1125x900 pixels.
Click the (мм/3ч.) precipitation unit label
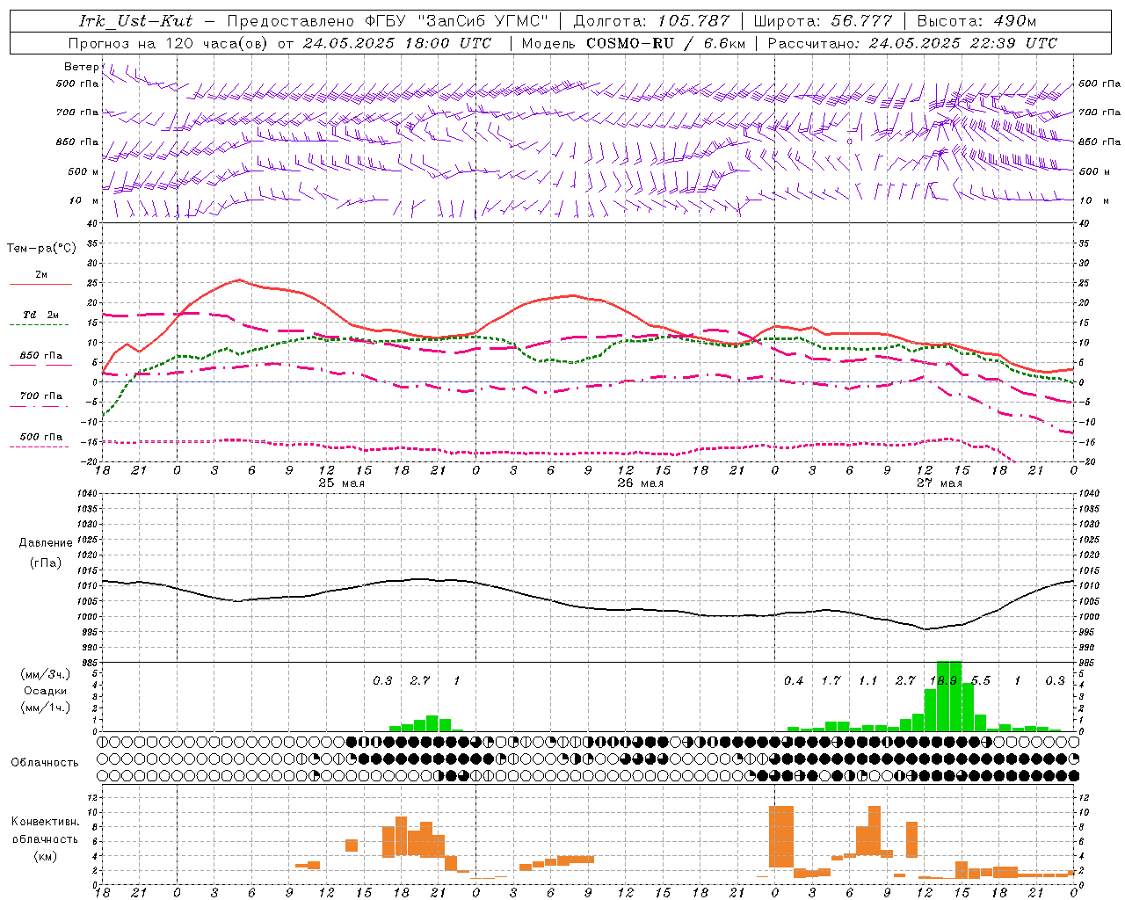point(46,674)
